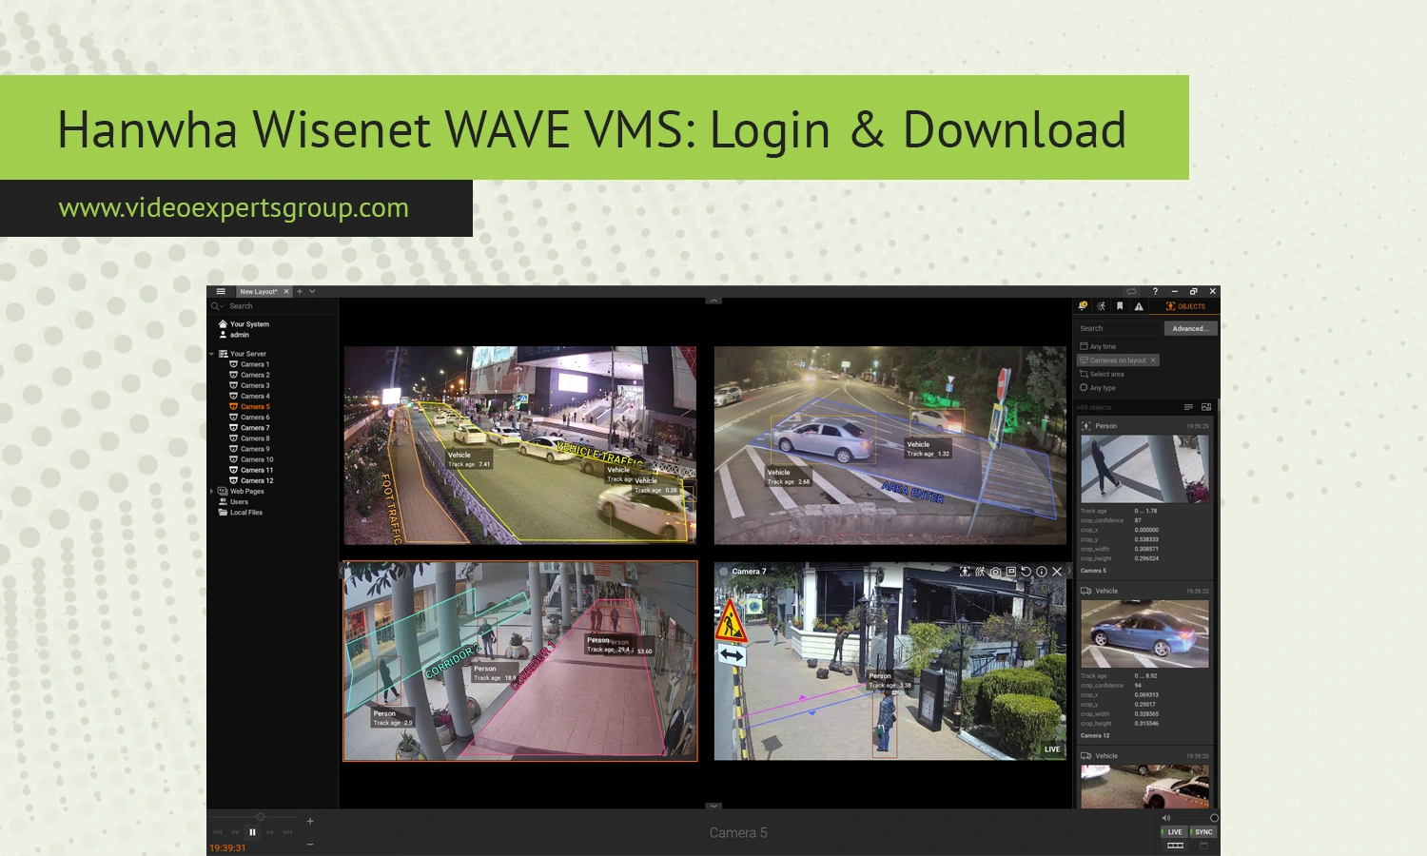Pause playback on the timeline
Screen dimensions: 1427x856
click(252, 832)
